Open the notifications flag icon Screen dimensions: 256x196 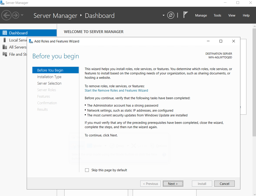pyautogui.click(x=186, y=15)
